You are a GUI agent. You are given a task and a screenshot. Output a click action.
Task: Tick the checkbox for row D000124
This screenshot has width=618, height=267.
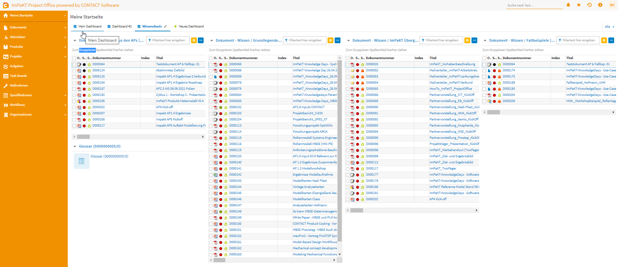coord(74,71)
